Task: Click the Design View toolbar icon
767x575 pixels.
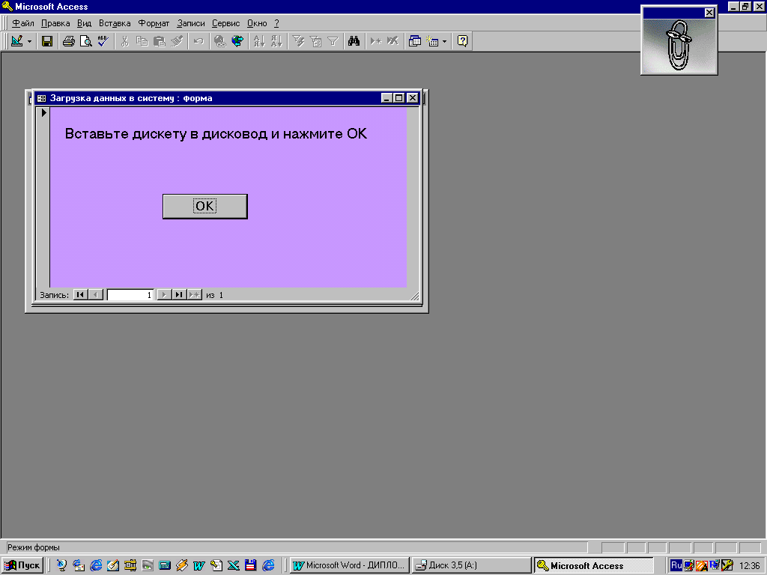Action: tap(16, 41)
